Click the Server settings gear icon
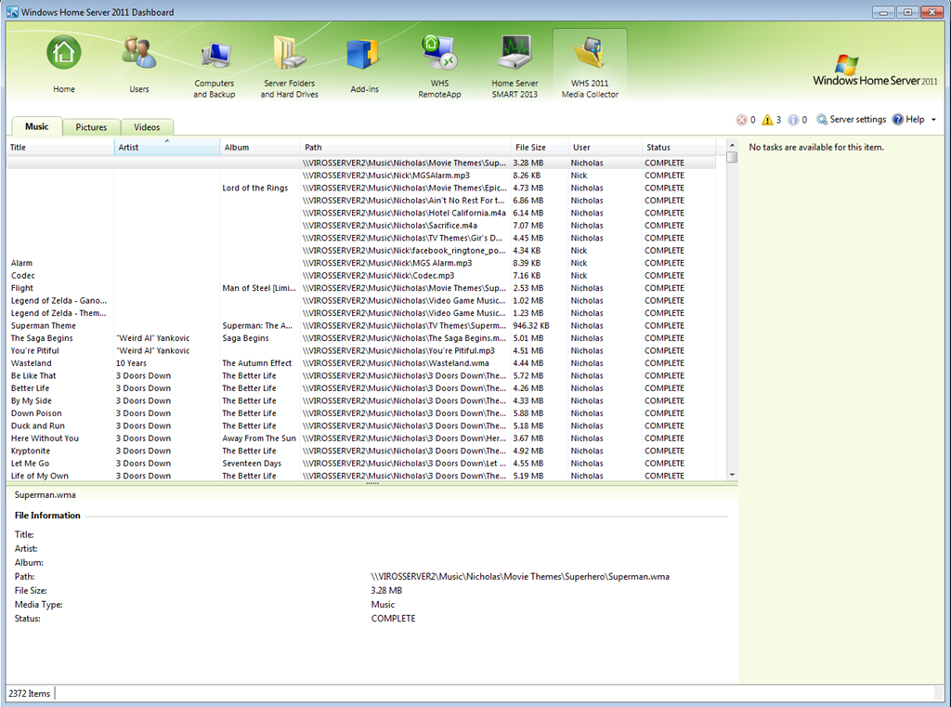 [822, 120]
